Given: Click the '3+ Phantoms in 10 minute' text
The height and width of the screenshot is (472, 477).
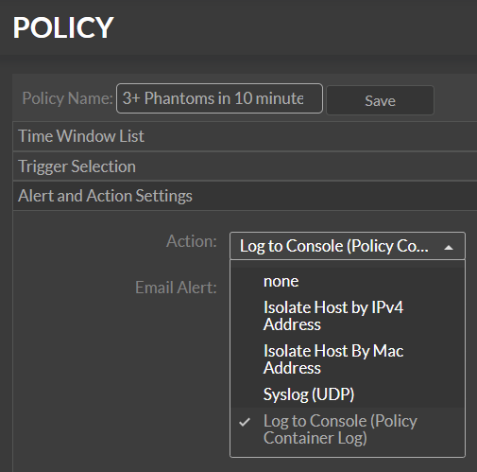Looking at the screenshot, I should [x=213, y=98].
